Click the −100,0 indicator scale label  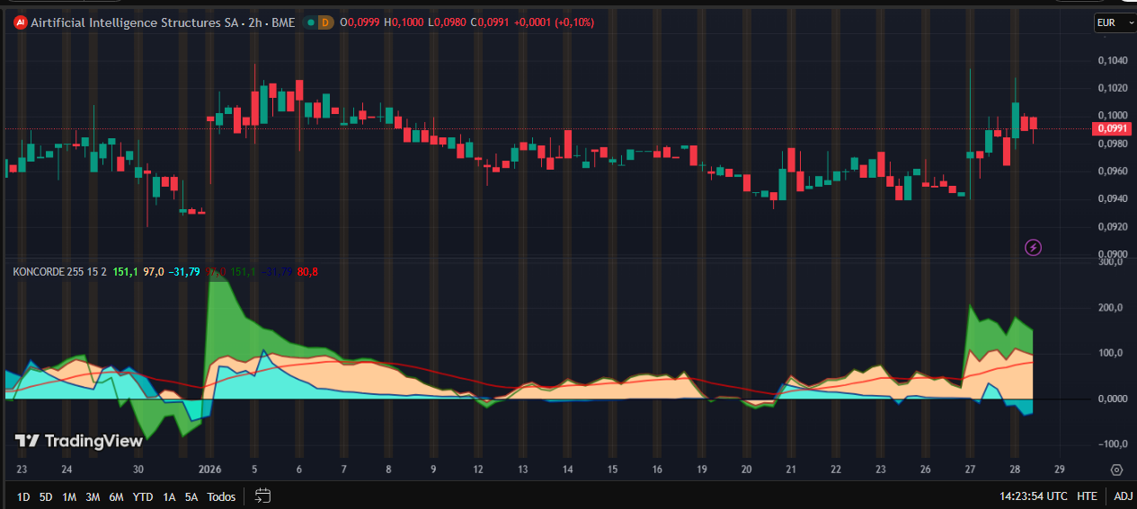click(1111, 444)
